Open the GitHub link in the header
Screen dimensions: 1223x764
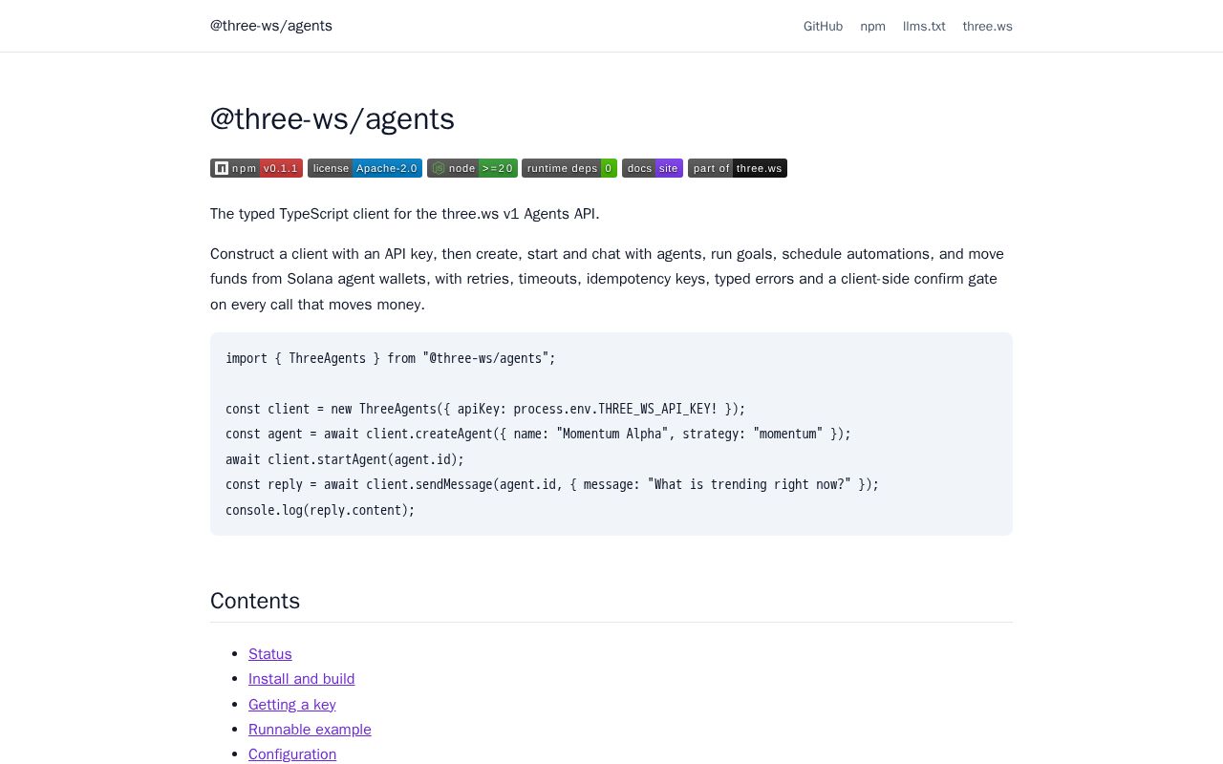pos(823,26)
